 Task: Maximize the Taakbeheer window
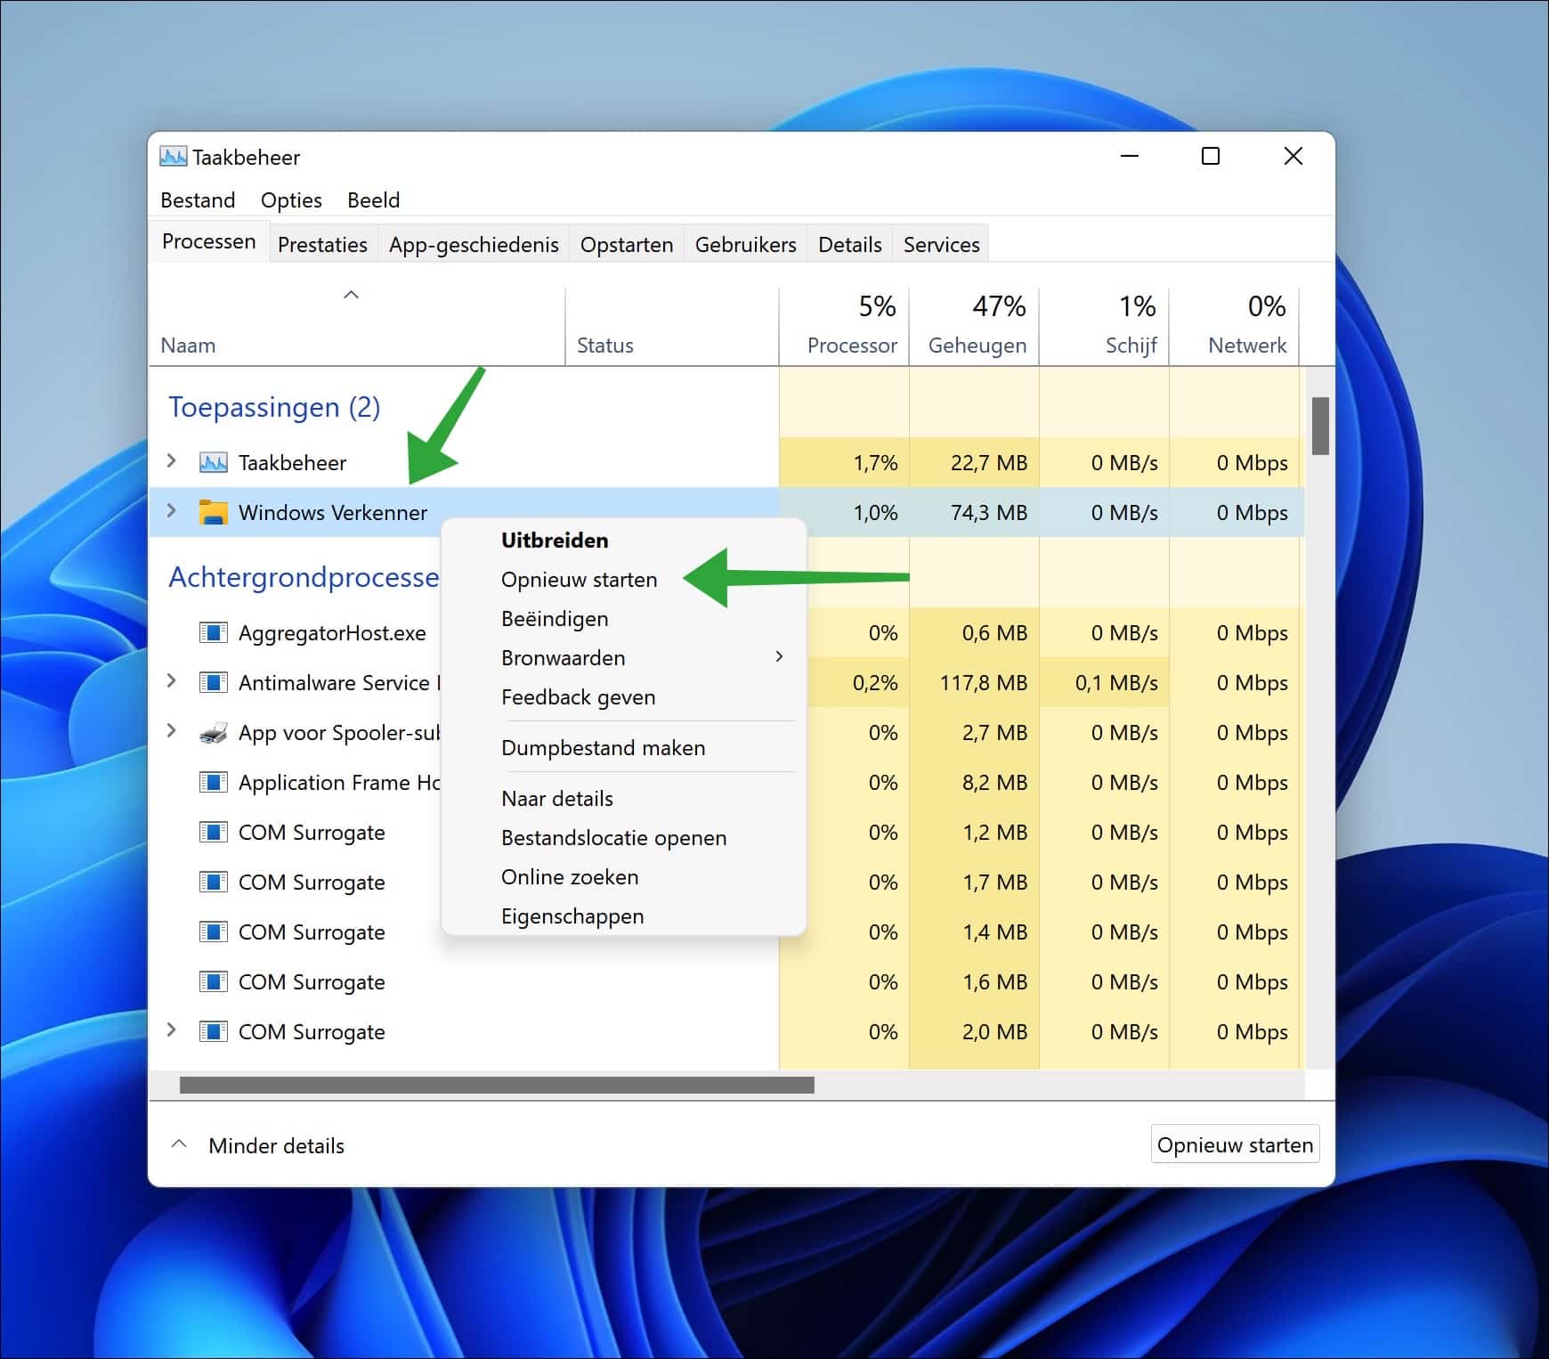click(1211, 157)
